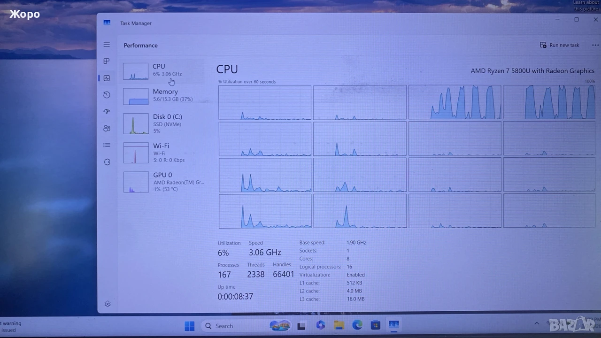Click the AMD Ryzen 7 5800U processor name
The width and height of the screenshot is (601, 338).
(532, 71)
